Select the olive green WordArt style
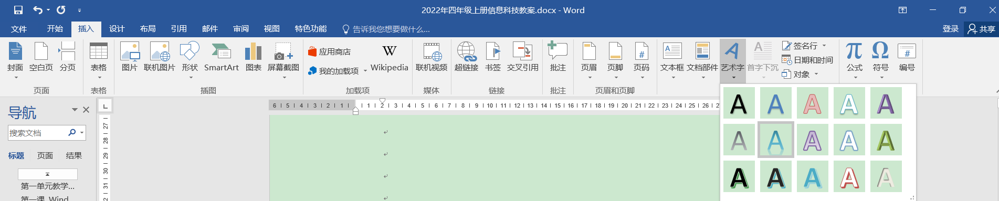The width and height of the screenshot is (999, 201). pyautogui.click(x=886, y=140)
